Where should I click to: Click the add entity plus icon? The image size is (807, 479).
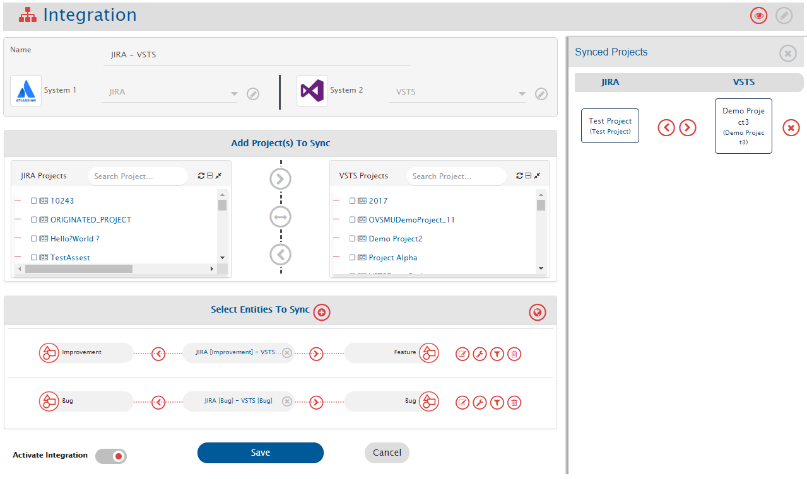(322, 312)
